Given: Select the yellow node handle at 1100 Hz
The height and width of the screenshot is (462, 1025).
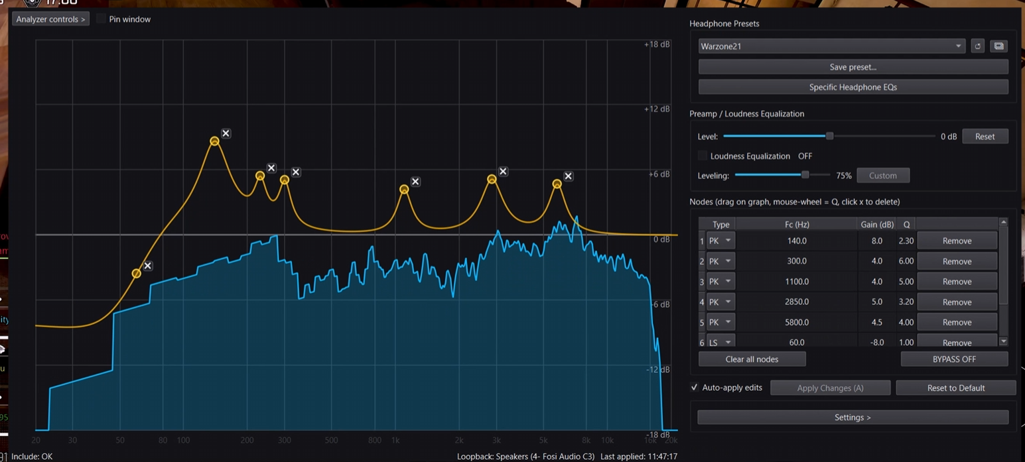Looking at the screenshot, I should pos(404,190).
